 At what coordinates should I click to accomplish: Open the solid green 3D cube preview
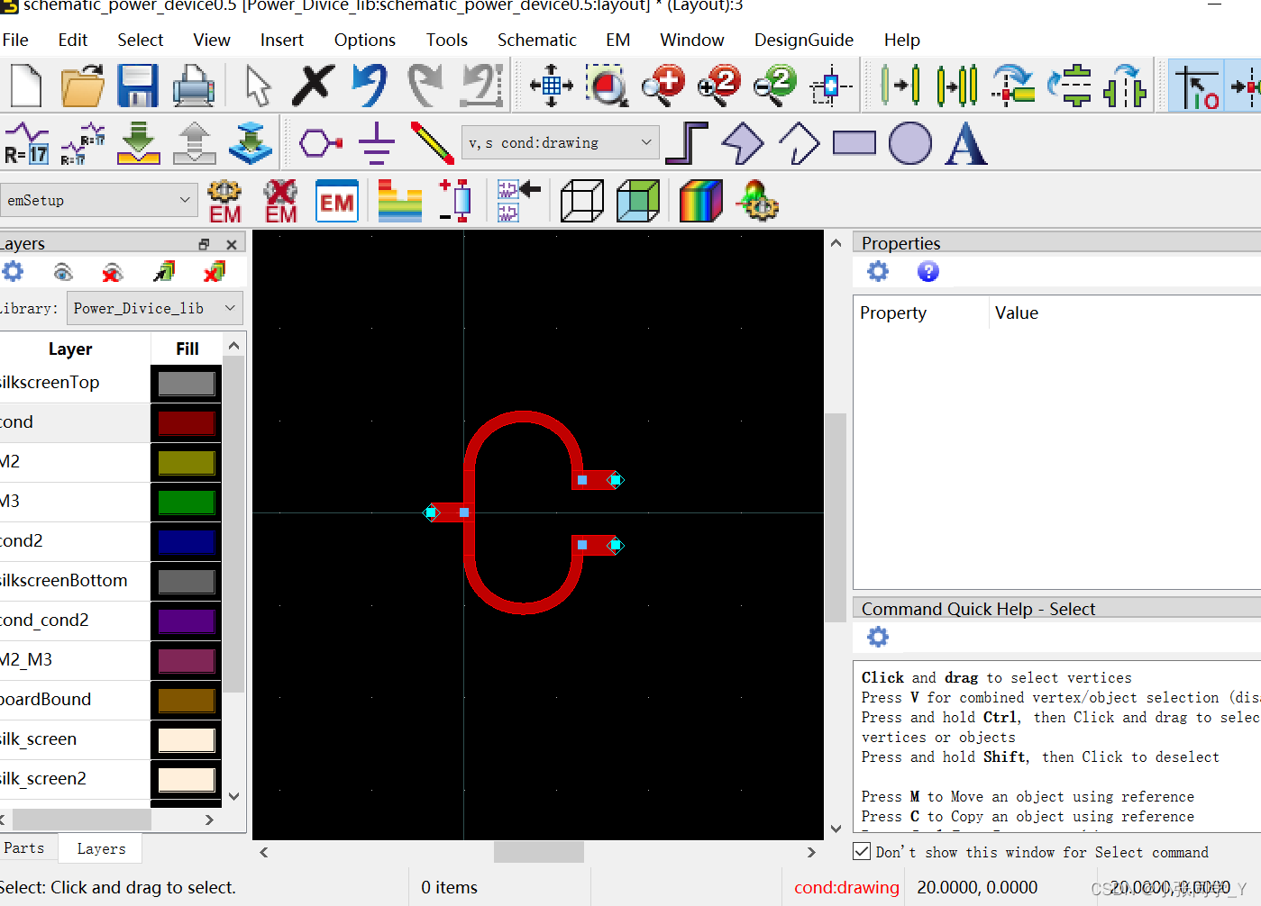tap(638, 201)
